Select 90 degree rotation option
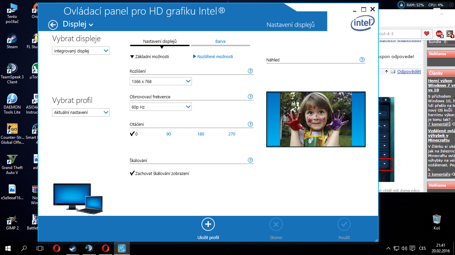 169,134
